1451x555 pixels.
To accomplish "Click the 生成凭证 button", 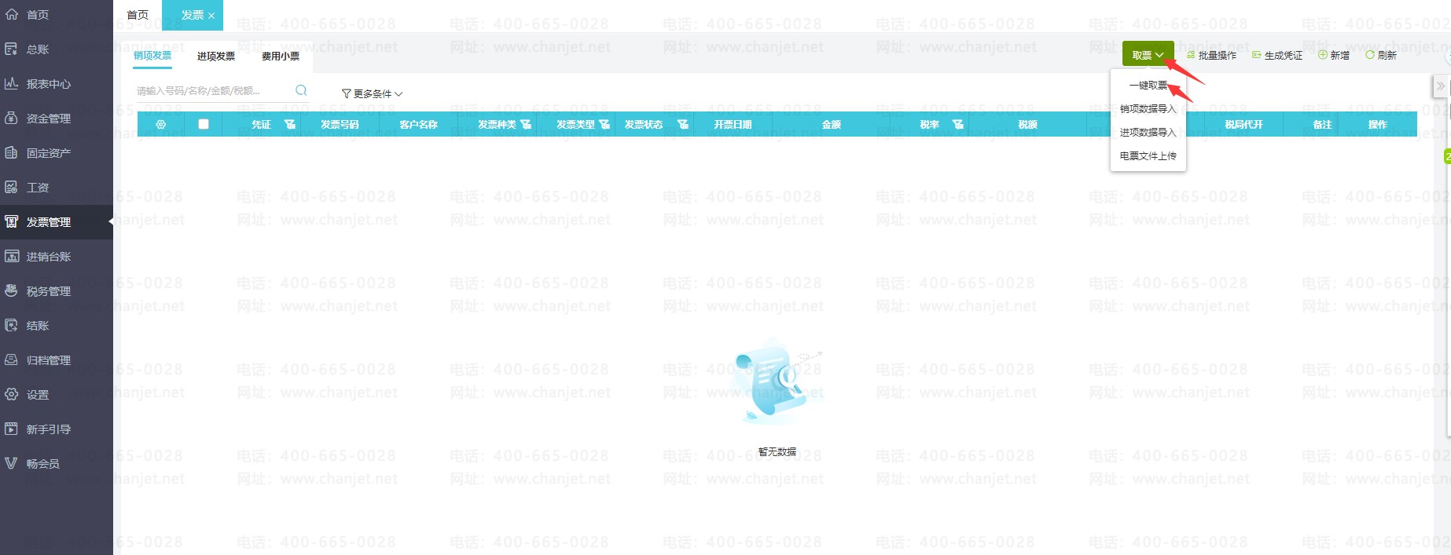I will pos(1277,55).
